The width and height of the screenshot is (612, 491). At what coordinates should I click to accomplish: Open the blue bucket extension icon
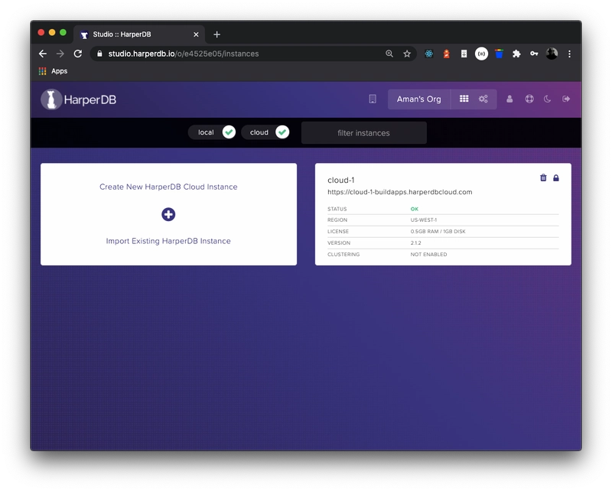[499, 54]
